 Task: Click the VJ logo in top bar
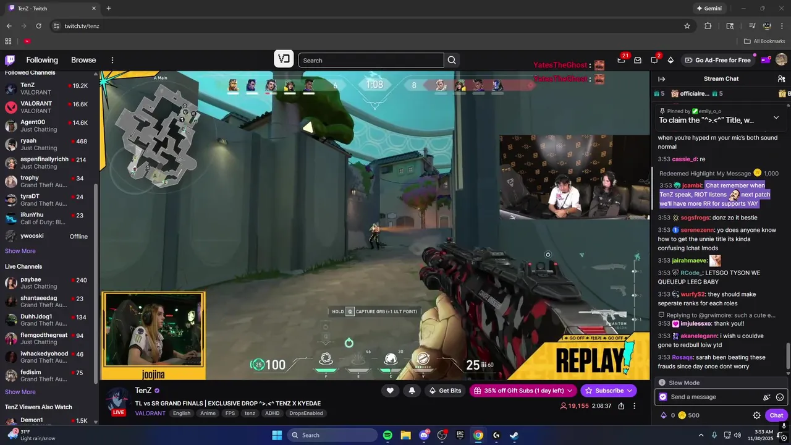tap(284, 59)
